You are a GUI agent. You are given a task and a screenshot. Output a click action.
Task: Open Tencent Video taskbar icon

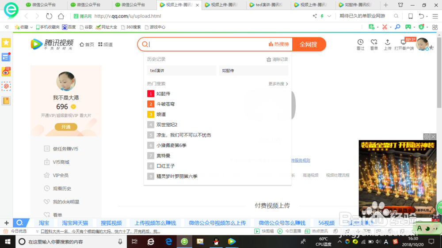tap(232, 241)
